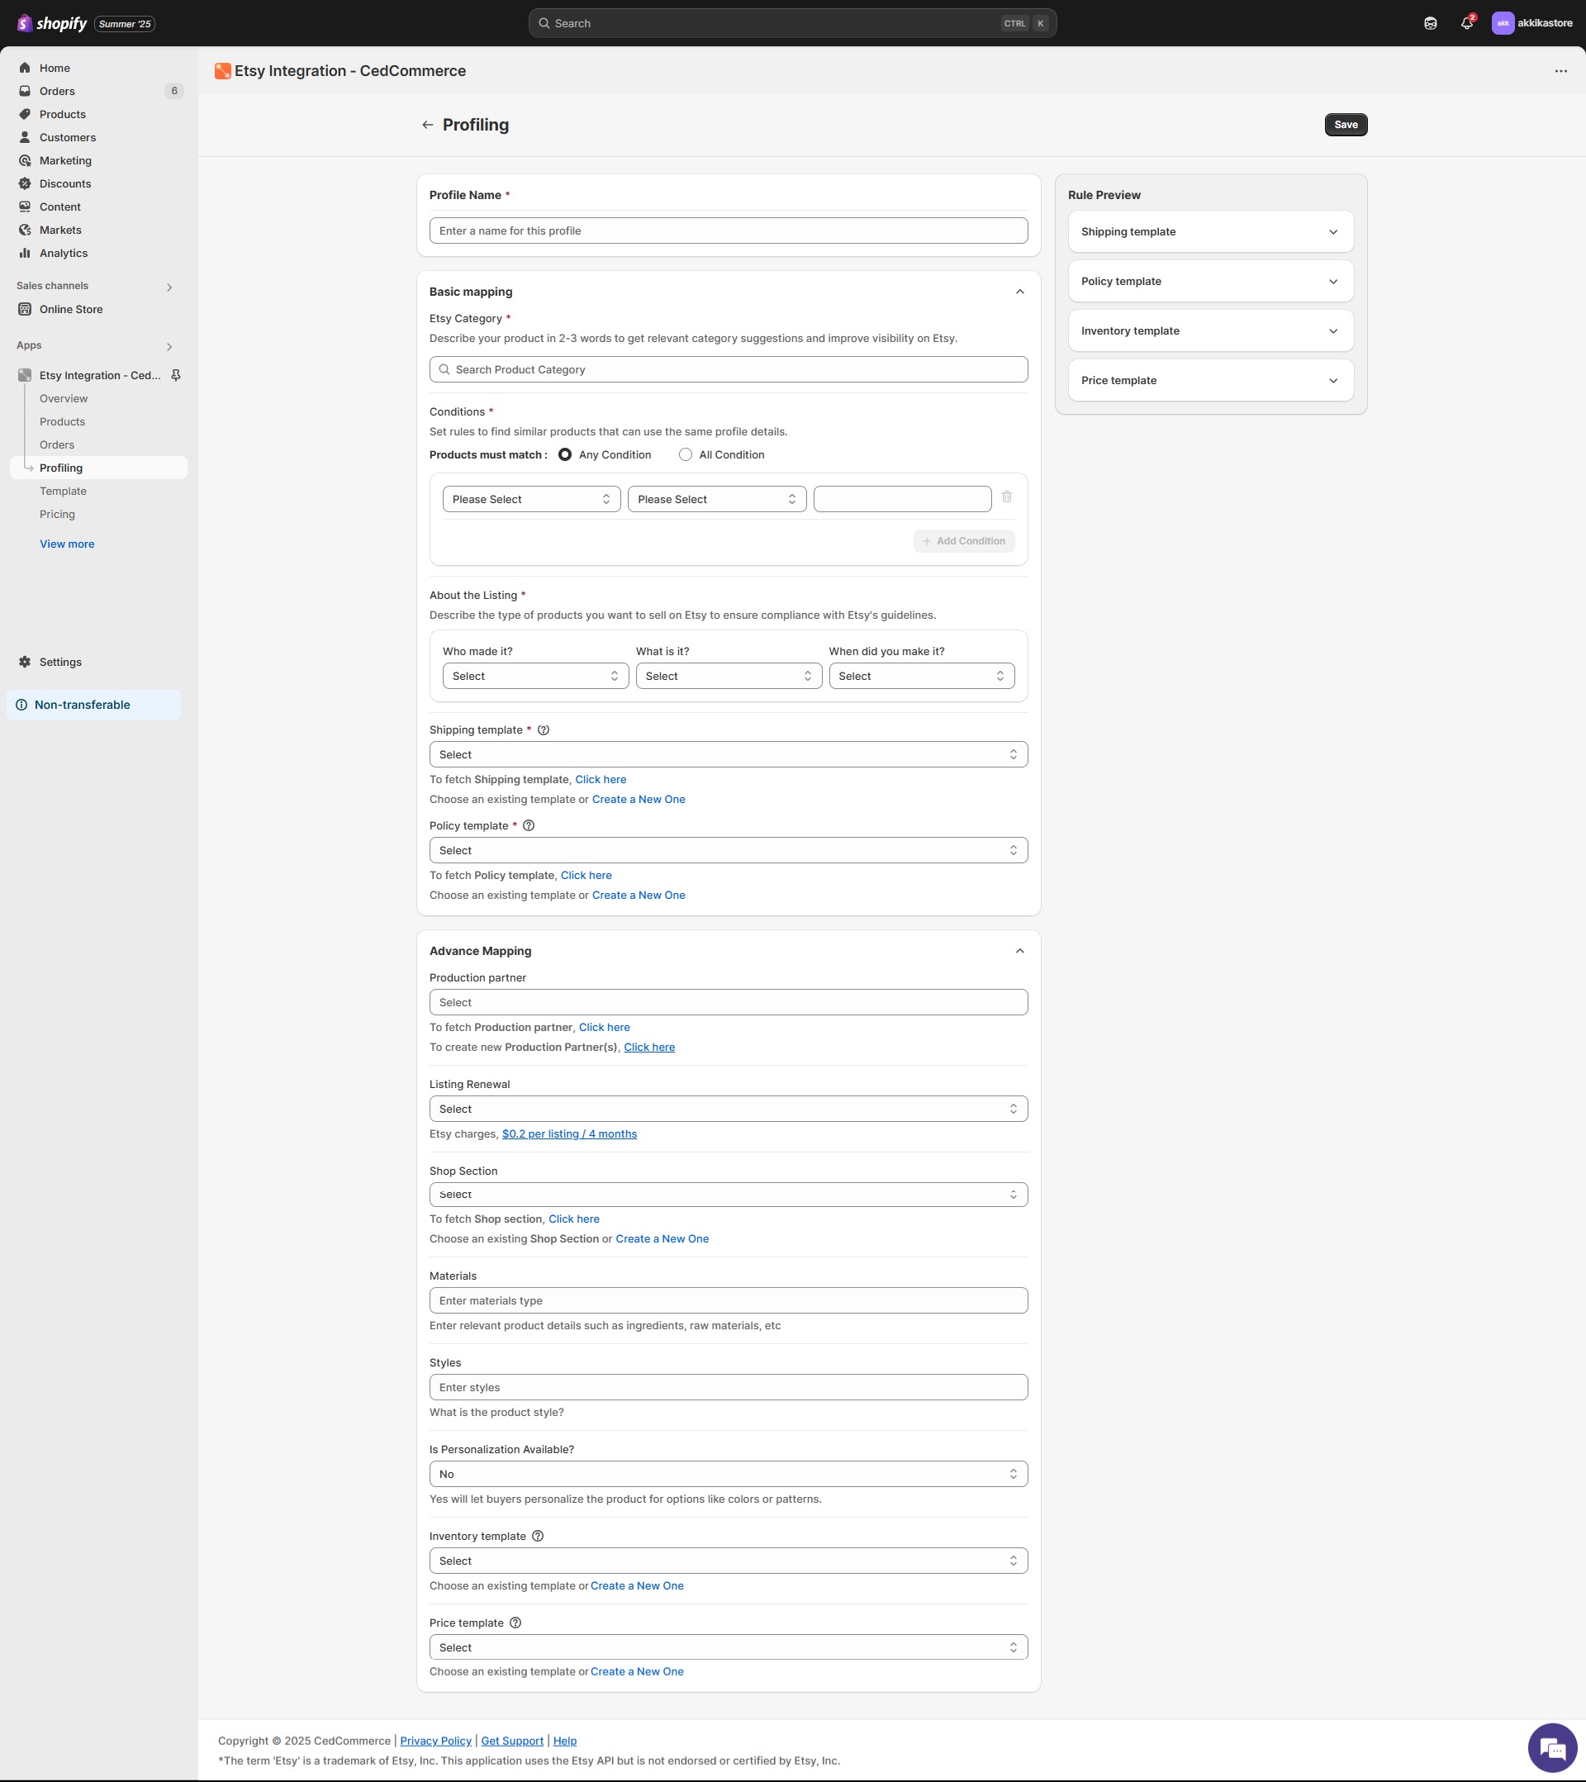
Task: Click the Inventory template help icon
Action: 538,1536
